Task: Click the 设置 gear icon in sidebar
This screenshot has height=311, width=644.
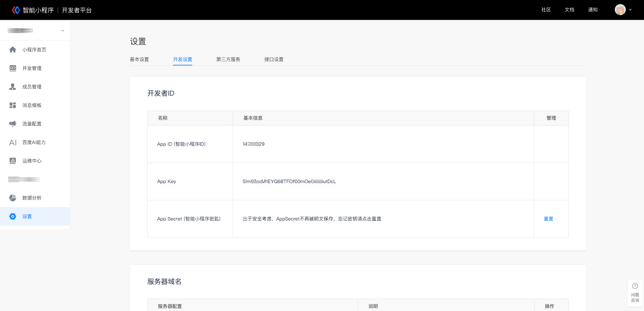Action: (x=13, y=216)
